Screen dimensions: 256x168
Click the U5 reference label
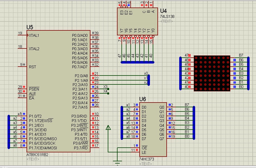[30, 27]
